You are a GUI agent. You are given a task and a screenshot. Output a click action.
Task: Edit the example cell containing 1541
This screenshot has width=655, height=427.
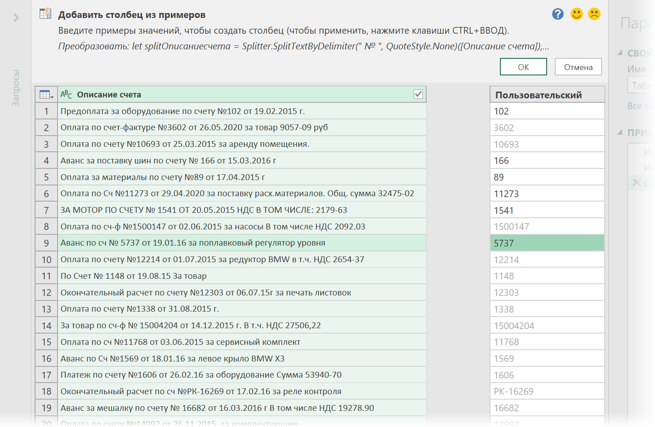coord(547,211)
